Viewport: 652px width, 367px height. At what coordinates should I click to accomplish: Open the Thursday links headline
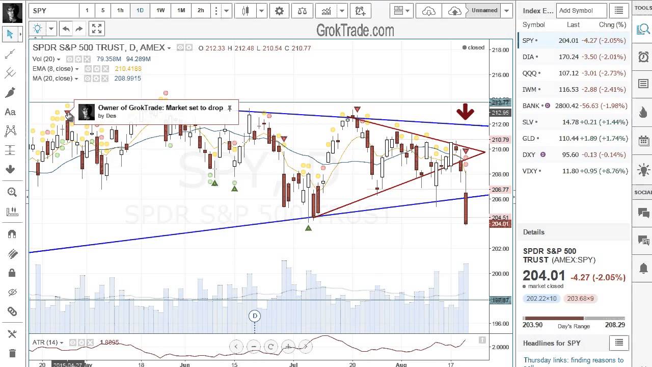click(574, 362)
